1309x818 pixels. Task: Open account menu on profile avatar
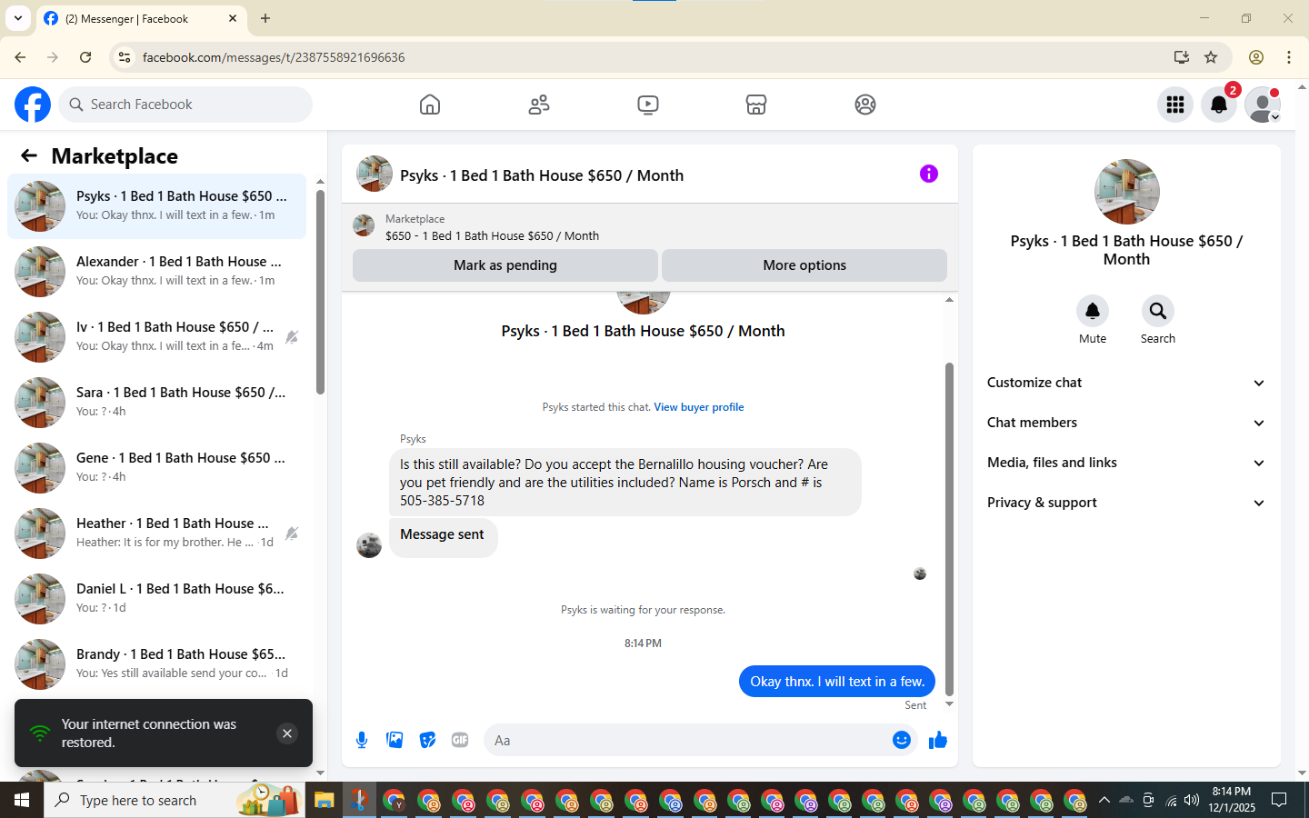[x=1263, y=105]
